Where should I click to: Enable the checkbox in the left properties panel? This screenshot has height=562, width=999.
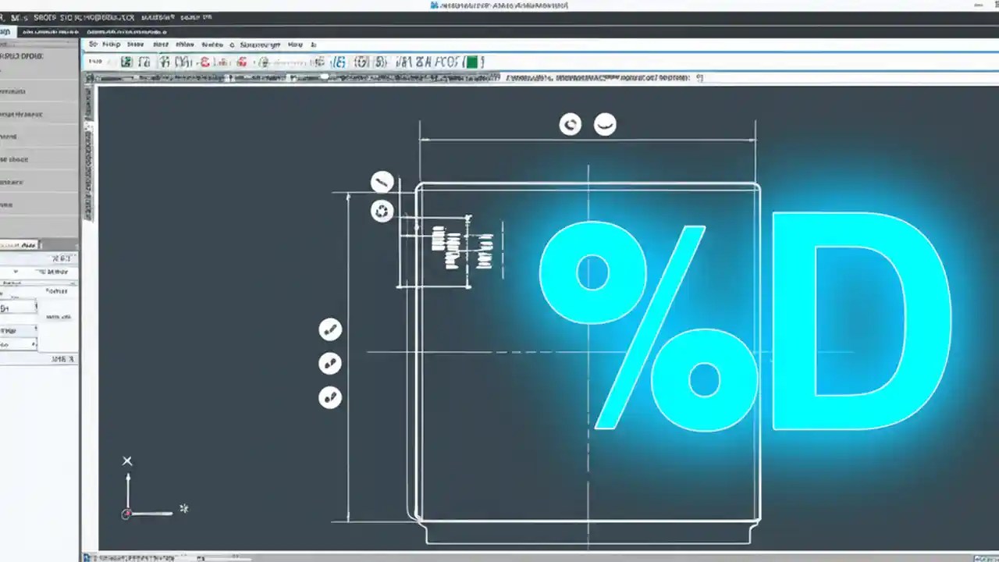(x=16, y=272)
